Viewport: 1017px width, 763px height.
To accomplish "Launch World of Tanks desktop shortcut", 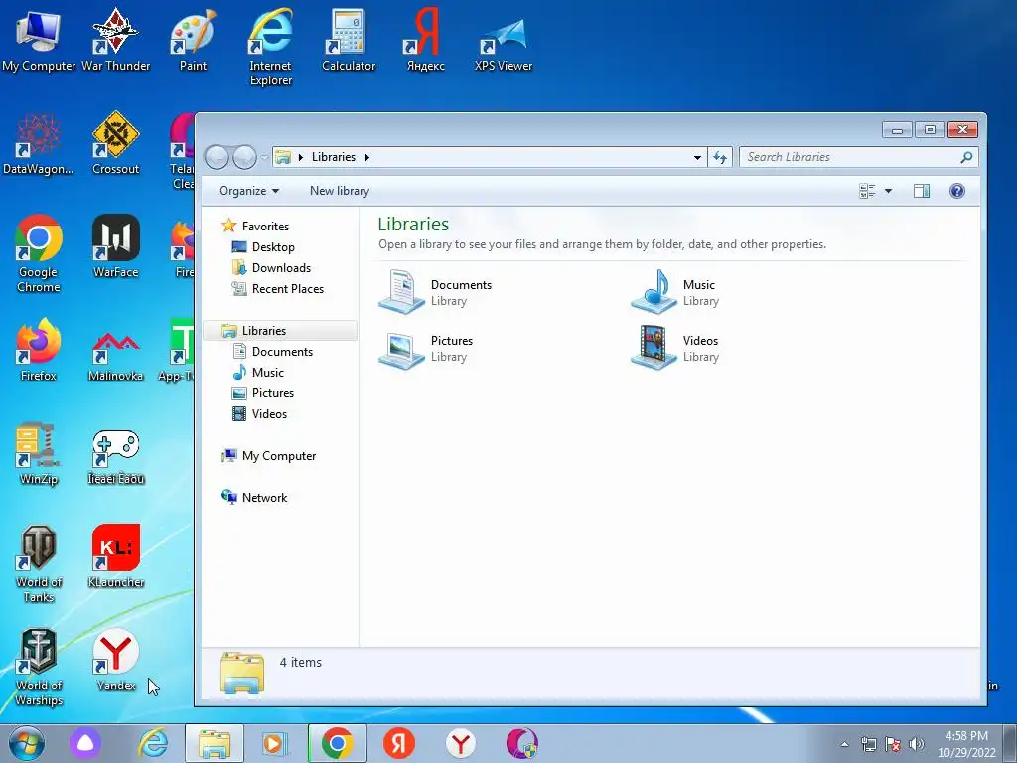I will (x=39, y=564).
